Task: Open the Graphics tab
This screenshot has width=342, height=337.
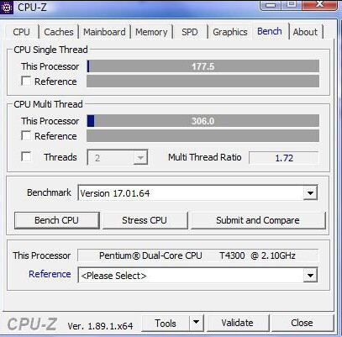Action: [230, 32]
